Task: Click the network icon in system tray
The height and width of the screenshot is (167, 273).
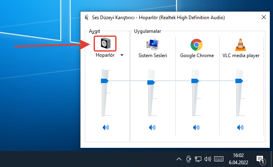Action: 198,159
